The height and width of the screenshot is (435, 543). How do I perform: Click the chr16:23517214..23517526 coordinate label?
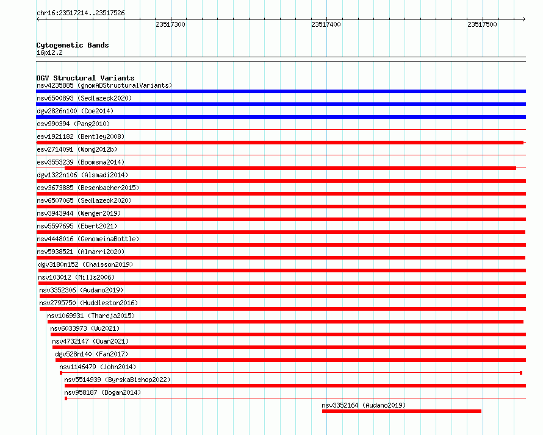(x=81, y=13)
